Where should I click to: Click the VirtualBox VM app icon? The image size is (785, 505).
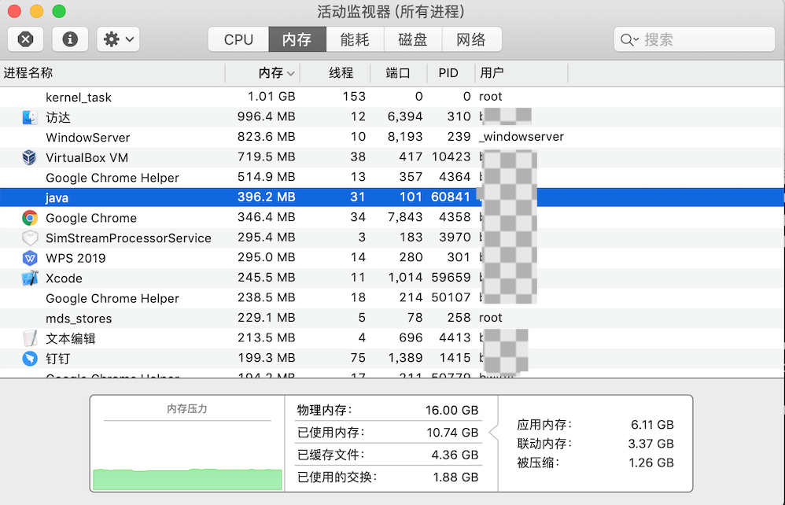(30, 157)
